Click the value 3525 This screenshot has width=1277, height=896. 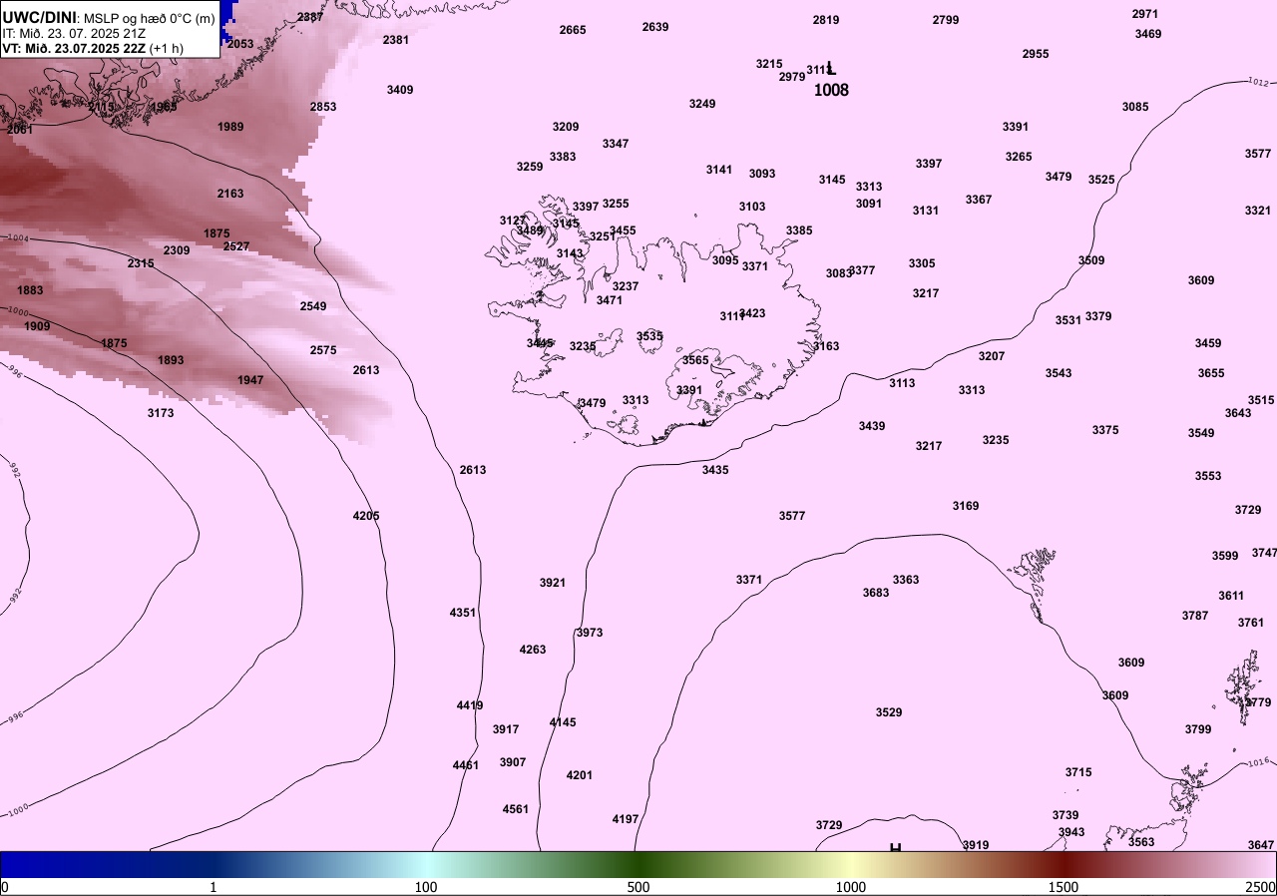click(x=1101, y=180)
